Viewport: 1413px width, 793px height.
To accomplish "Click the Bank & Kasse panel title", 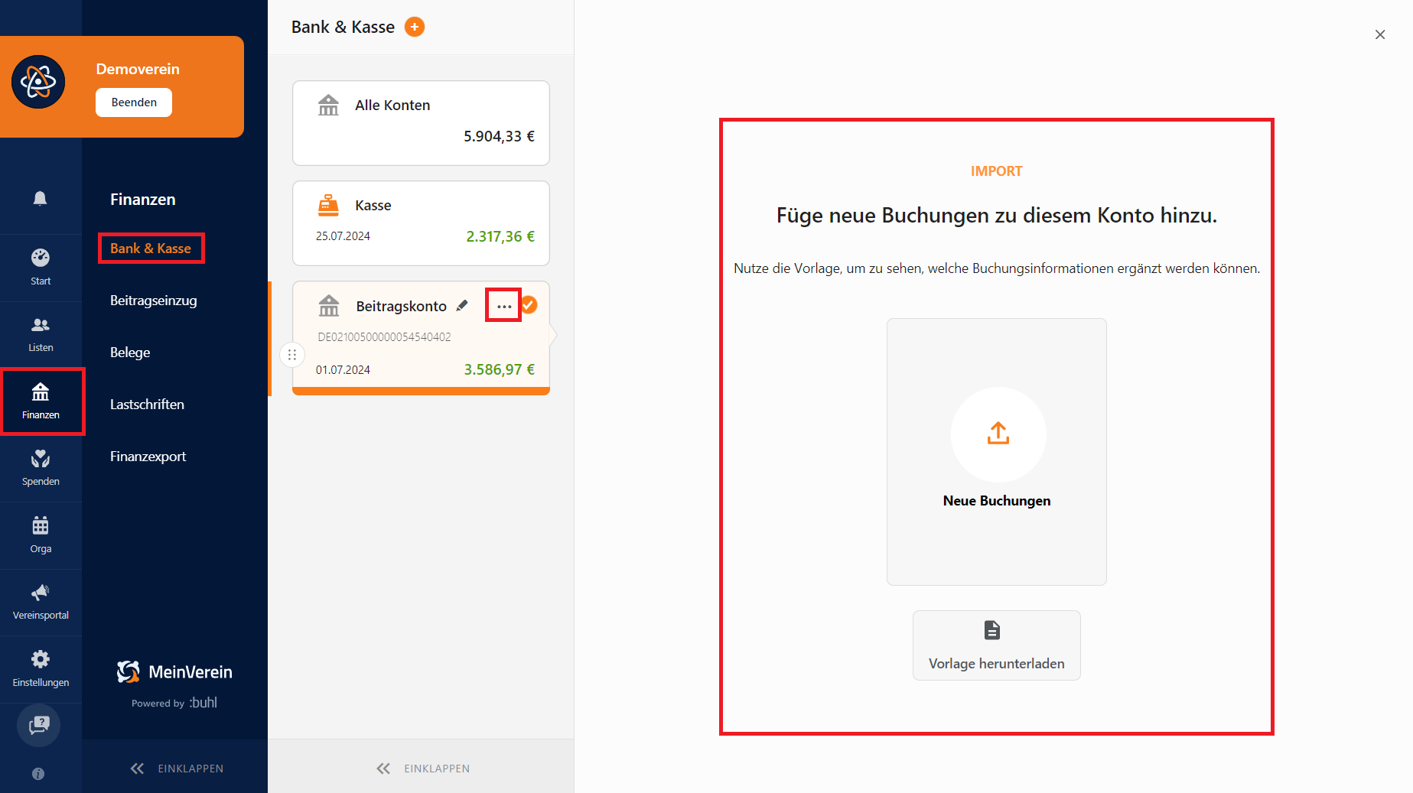I will (343, 27).
